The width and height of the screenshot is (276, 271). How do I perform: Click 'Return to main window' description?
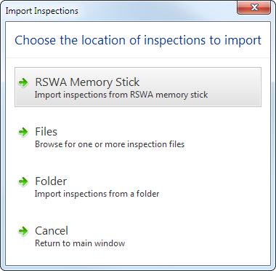tap(80, 243)
